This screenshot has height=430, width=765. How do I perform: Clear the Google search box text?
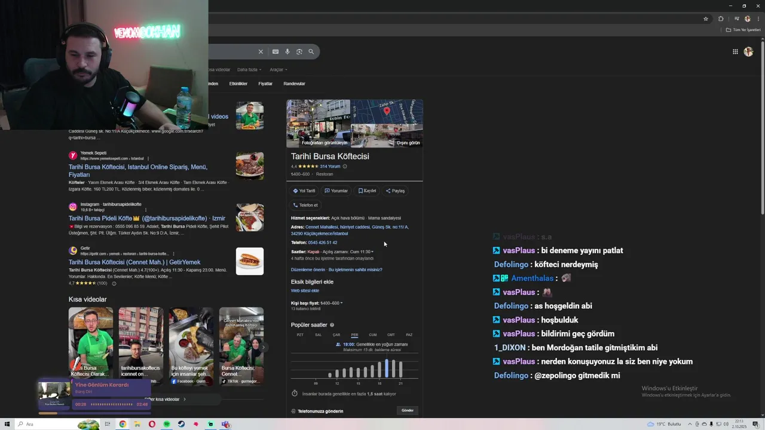tap(261, 52)
